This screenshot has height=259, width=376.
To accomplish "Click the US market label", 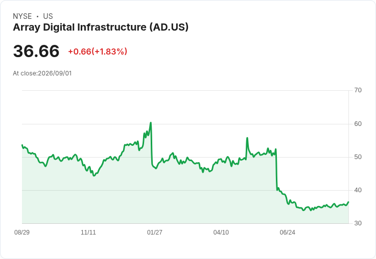I will tap(48, 16).
